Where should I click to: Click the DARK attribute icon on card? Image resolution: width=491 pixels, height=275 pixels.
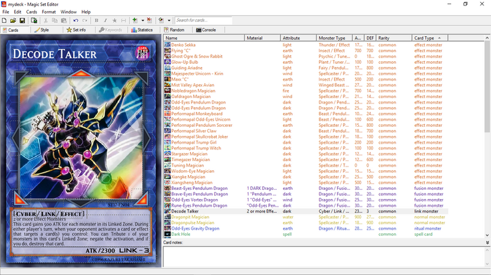click(142, 53)
